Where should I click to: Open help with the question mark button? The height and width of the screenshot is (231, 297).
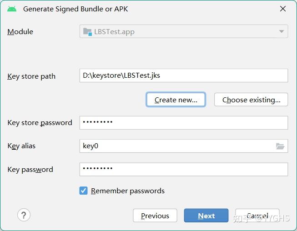(x=24, y=215)
